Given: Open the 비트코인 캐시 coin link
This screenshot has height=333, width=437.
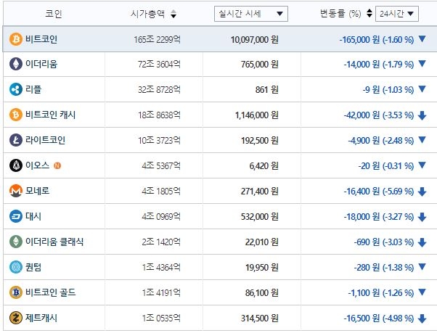Looking at the screenshot, I should (x=50, y=115).
